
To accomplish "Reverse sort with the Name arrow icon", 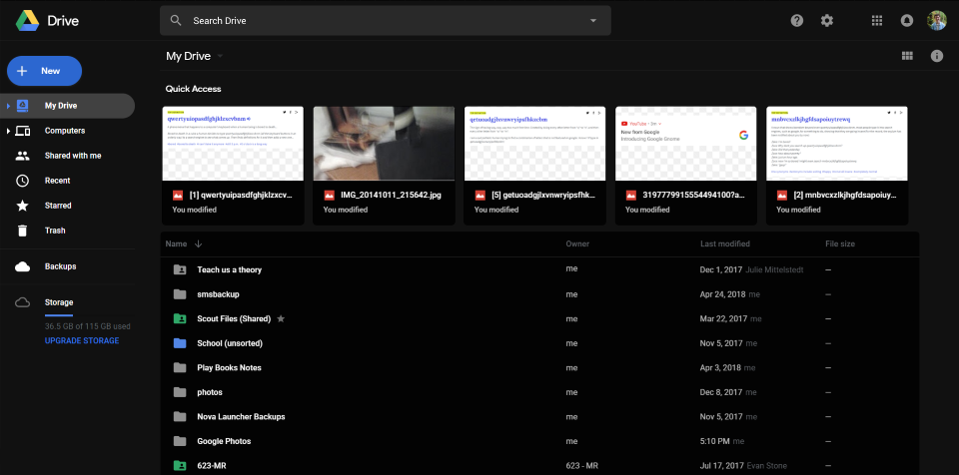I will [198, 243].
